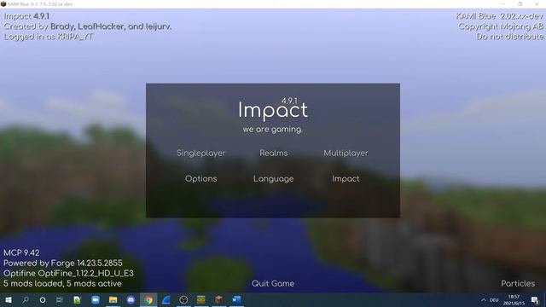Open the taskbar clock and calendar

pos(514,299)
